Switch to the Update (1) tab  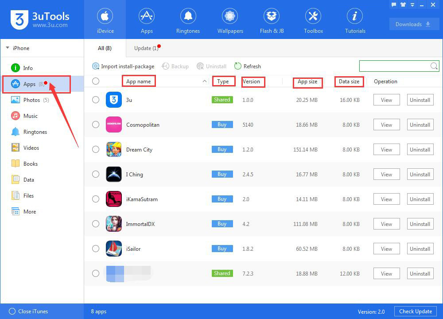click(146, 48)
